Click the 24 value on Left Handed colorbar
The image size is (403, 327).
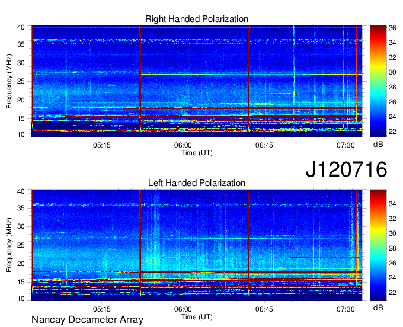[392, 278]
